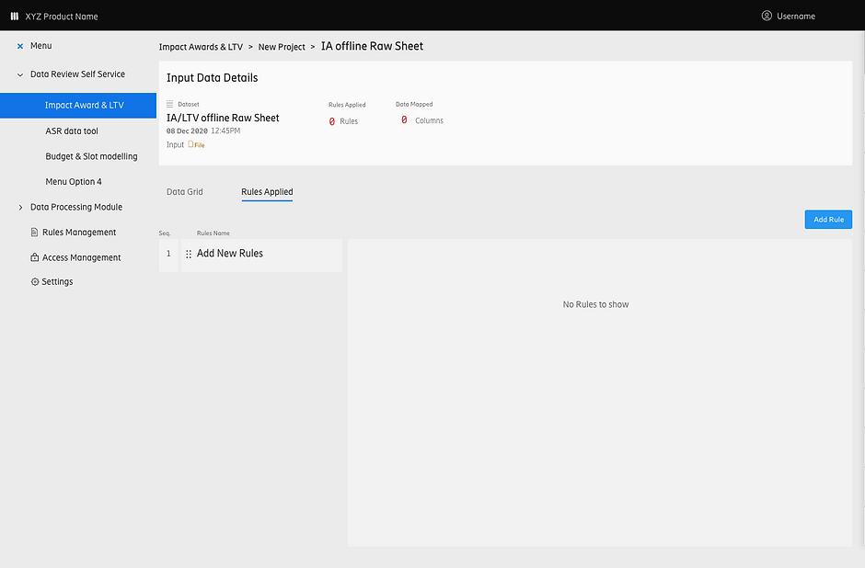Click the sequence number 1 cell

tap(168, 256)
